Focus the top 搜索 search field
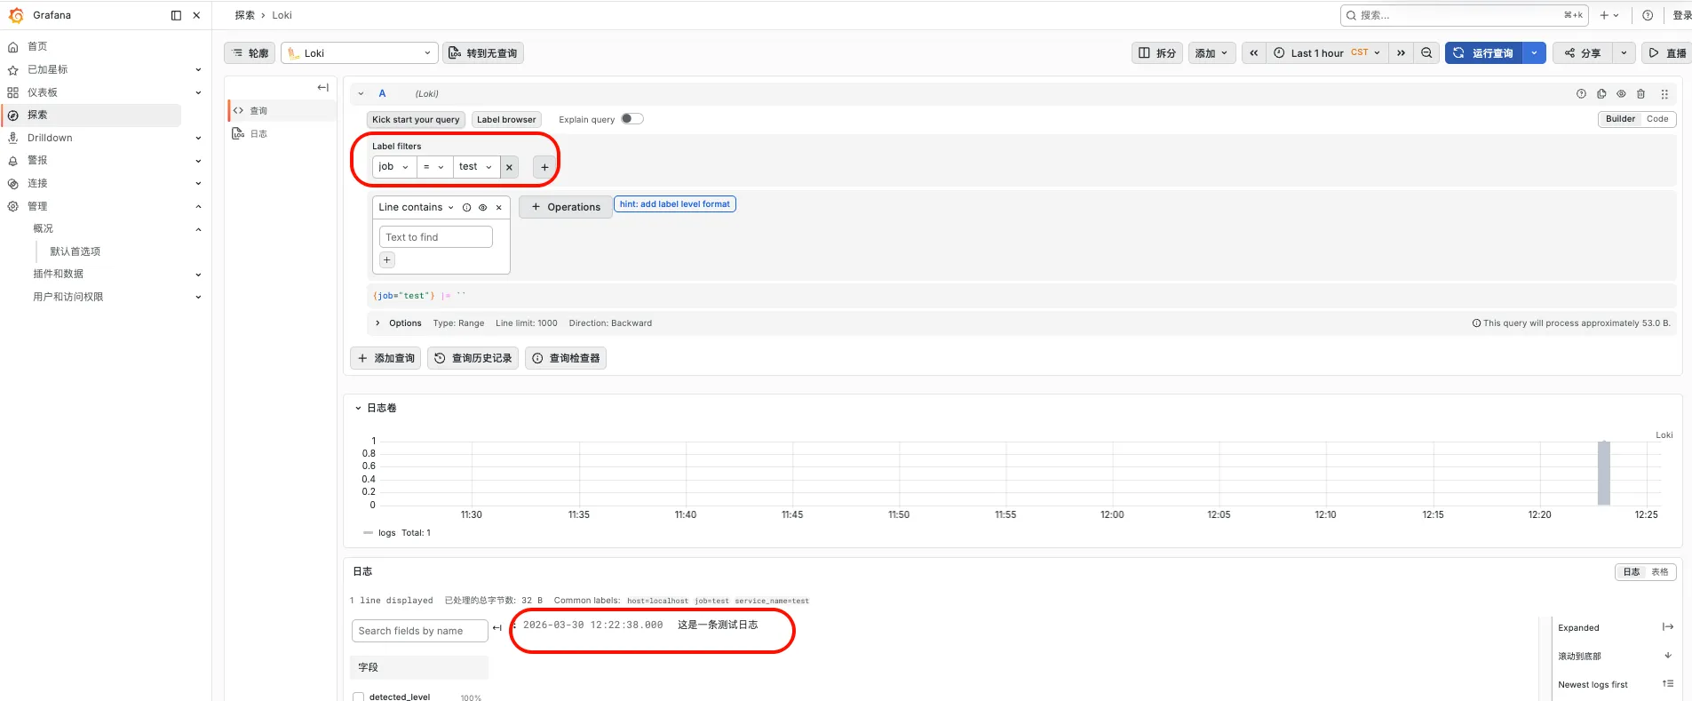 1465,15
